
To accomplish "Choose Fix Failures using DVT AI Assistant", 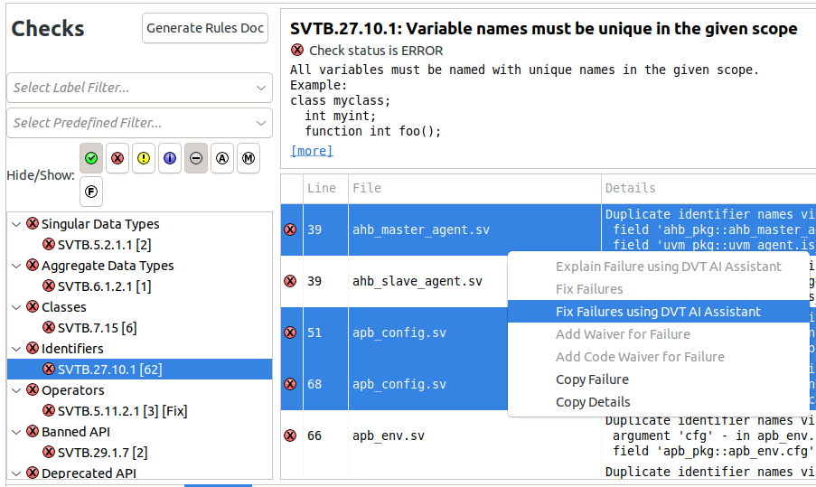I will [658, 312].
